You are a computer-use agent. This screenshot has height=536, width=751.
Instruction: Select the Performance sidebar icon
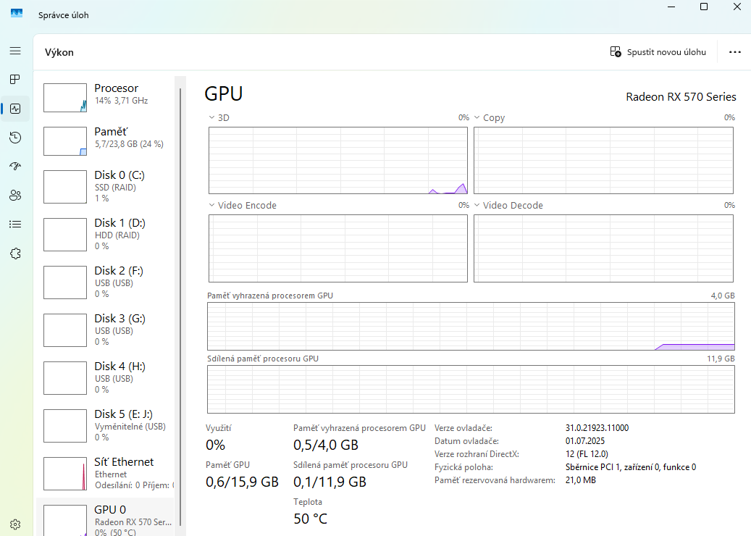click(x=15, y=109)
